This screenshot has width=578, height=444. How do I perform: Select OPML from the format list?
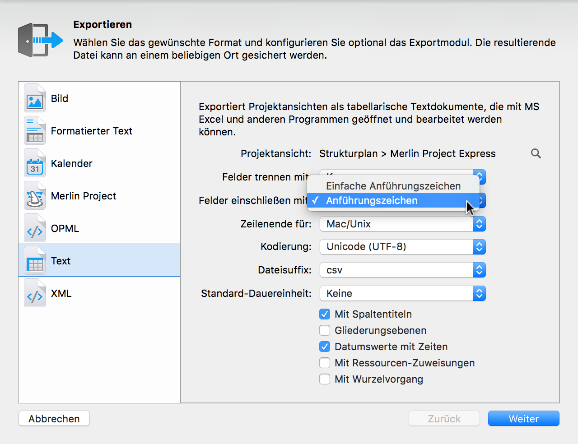99,228
